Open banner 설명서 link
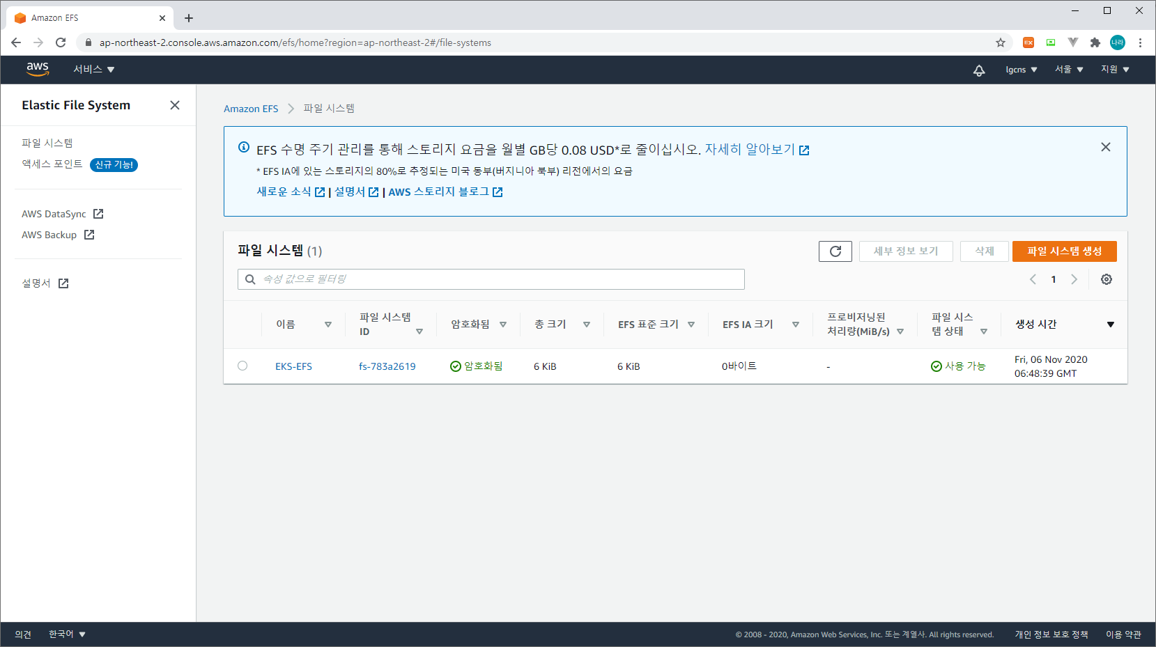The width and height of the screenshot is (1156, 647). pyautogui.click(x=356, y=192)
